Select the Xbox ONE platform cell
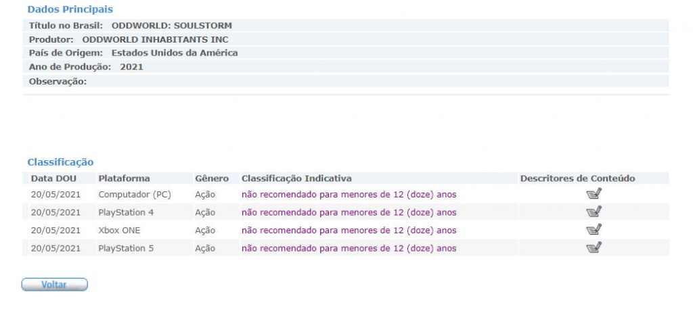The image size is (693, 315). coord(119,231)
